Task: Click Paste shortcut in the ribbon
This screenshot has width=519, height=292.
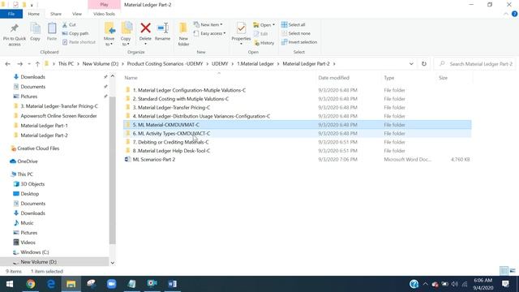Action: 79,42
